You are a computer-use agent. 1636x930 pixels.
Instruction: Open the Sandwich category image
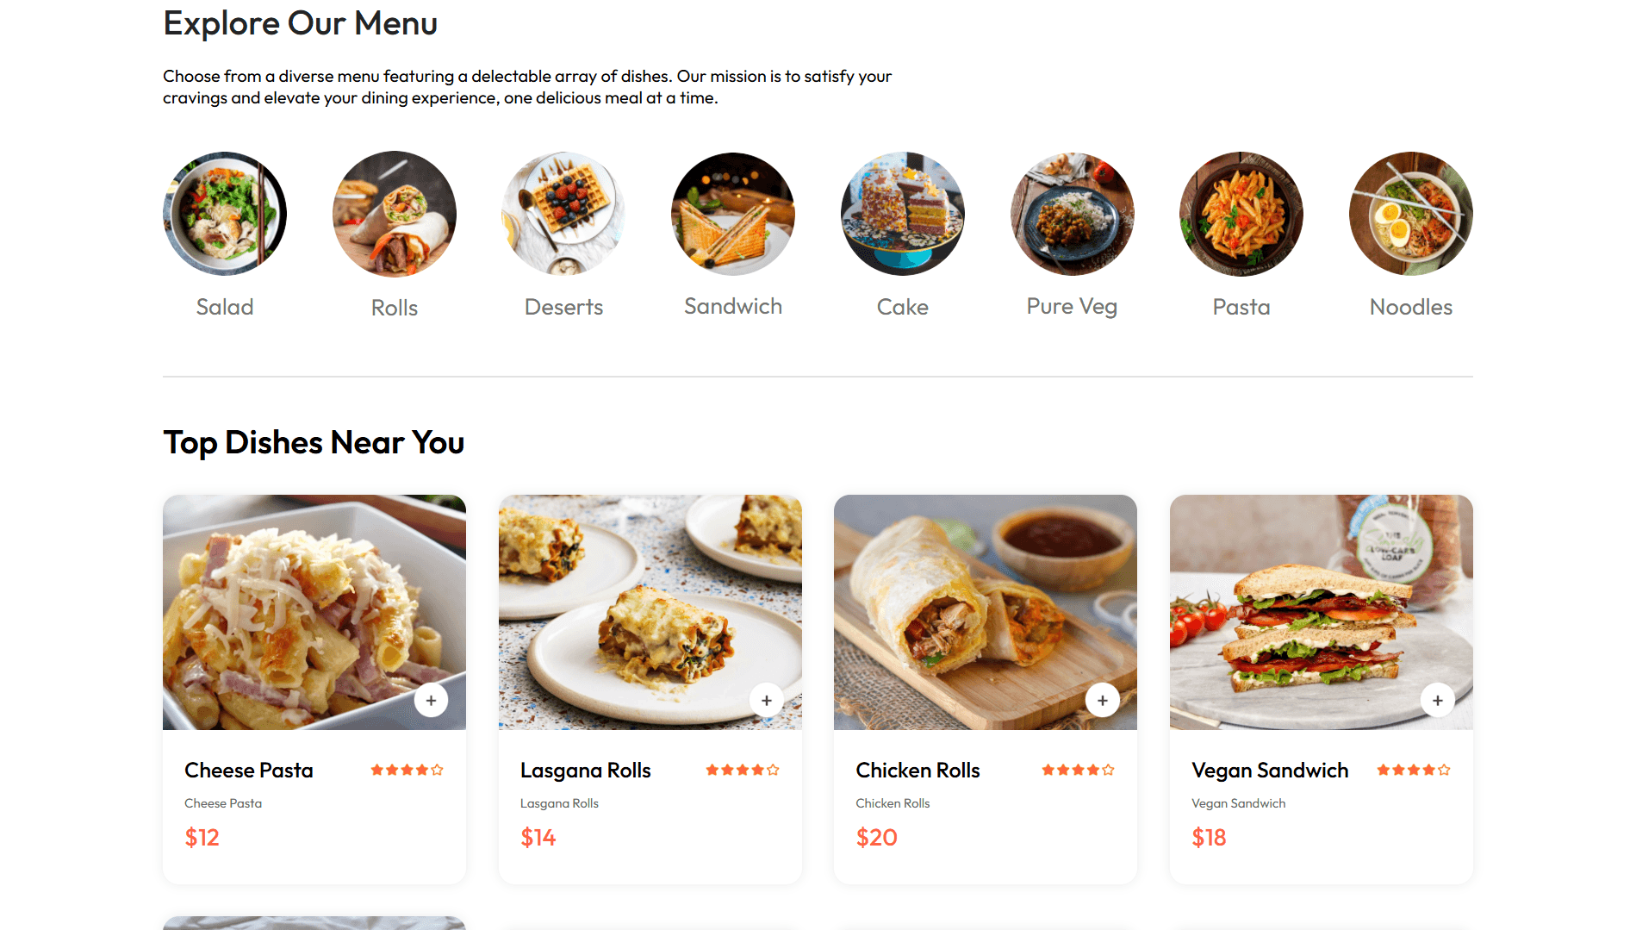(733, 214)
